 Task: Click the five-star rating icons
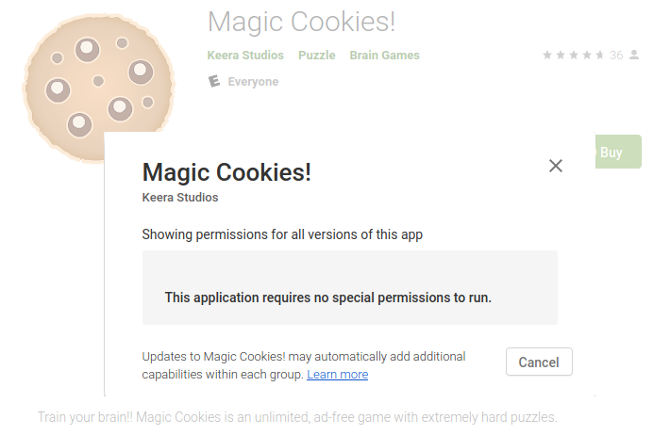(573, 55)
